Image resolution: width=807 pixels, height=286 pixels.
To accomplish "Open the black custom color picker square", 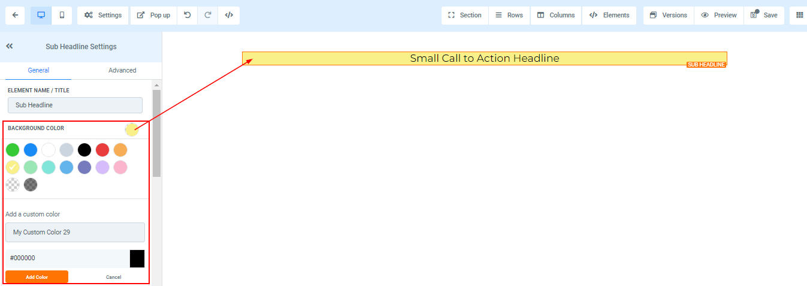I will pyautogui.click(x=137, y=258).
